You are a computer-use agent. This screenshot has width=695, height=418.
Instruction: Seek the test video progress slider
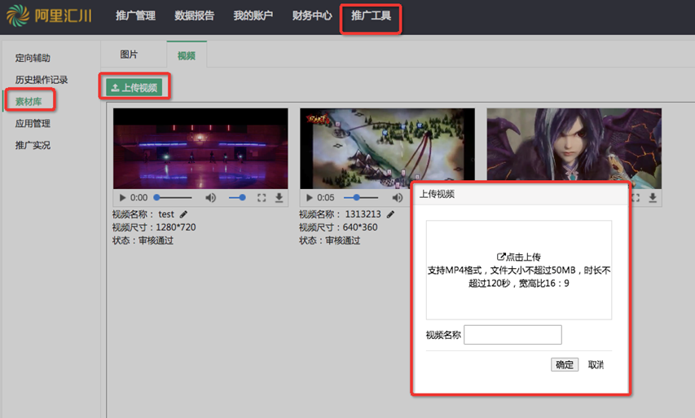173,197
